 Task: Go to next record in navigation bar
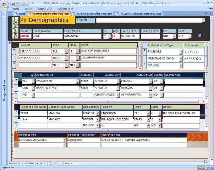tap(37, 163)
